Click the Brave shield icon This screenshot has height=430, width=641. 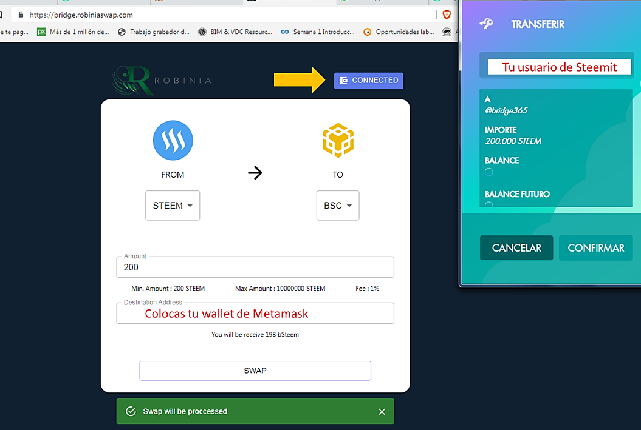[447, 15]
